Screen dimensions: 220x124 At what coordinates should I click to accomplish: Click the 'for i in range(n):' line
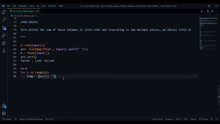coord(35,72)
